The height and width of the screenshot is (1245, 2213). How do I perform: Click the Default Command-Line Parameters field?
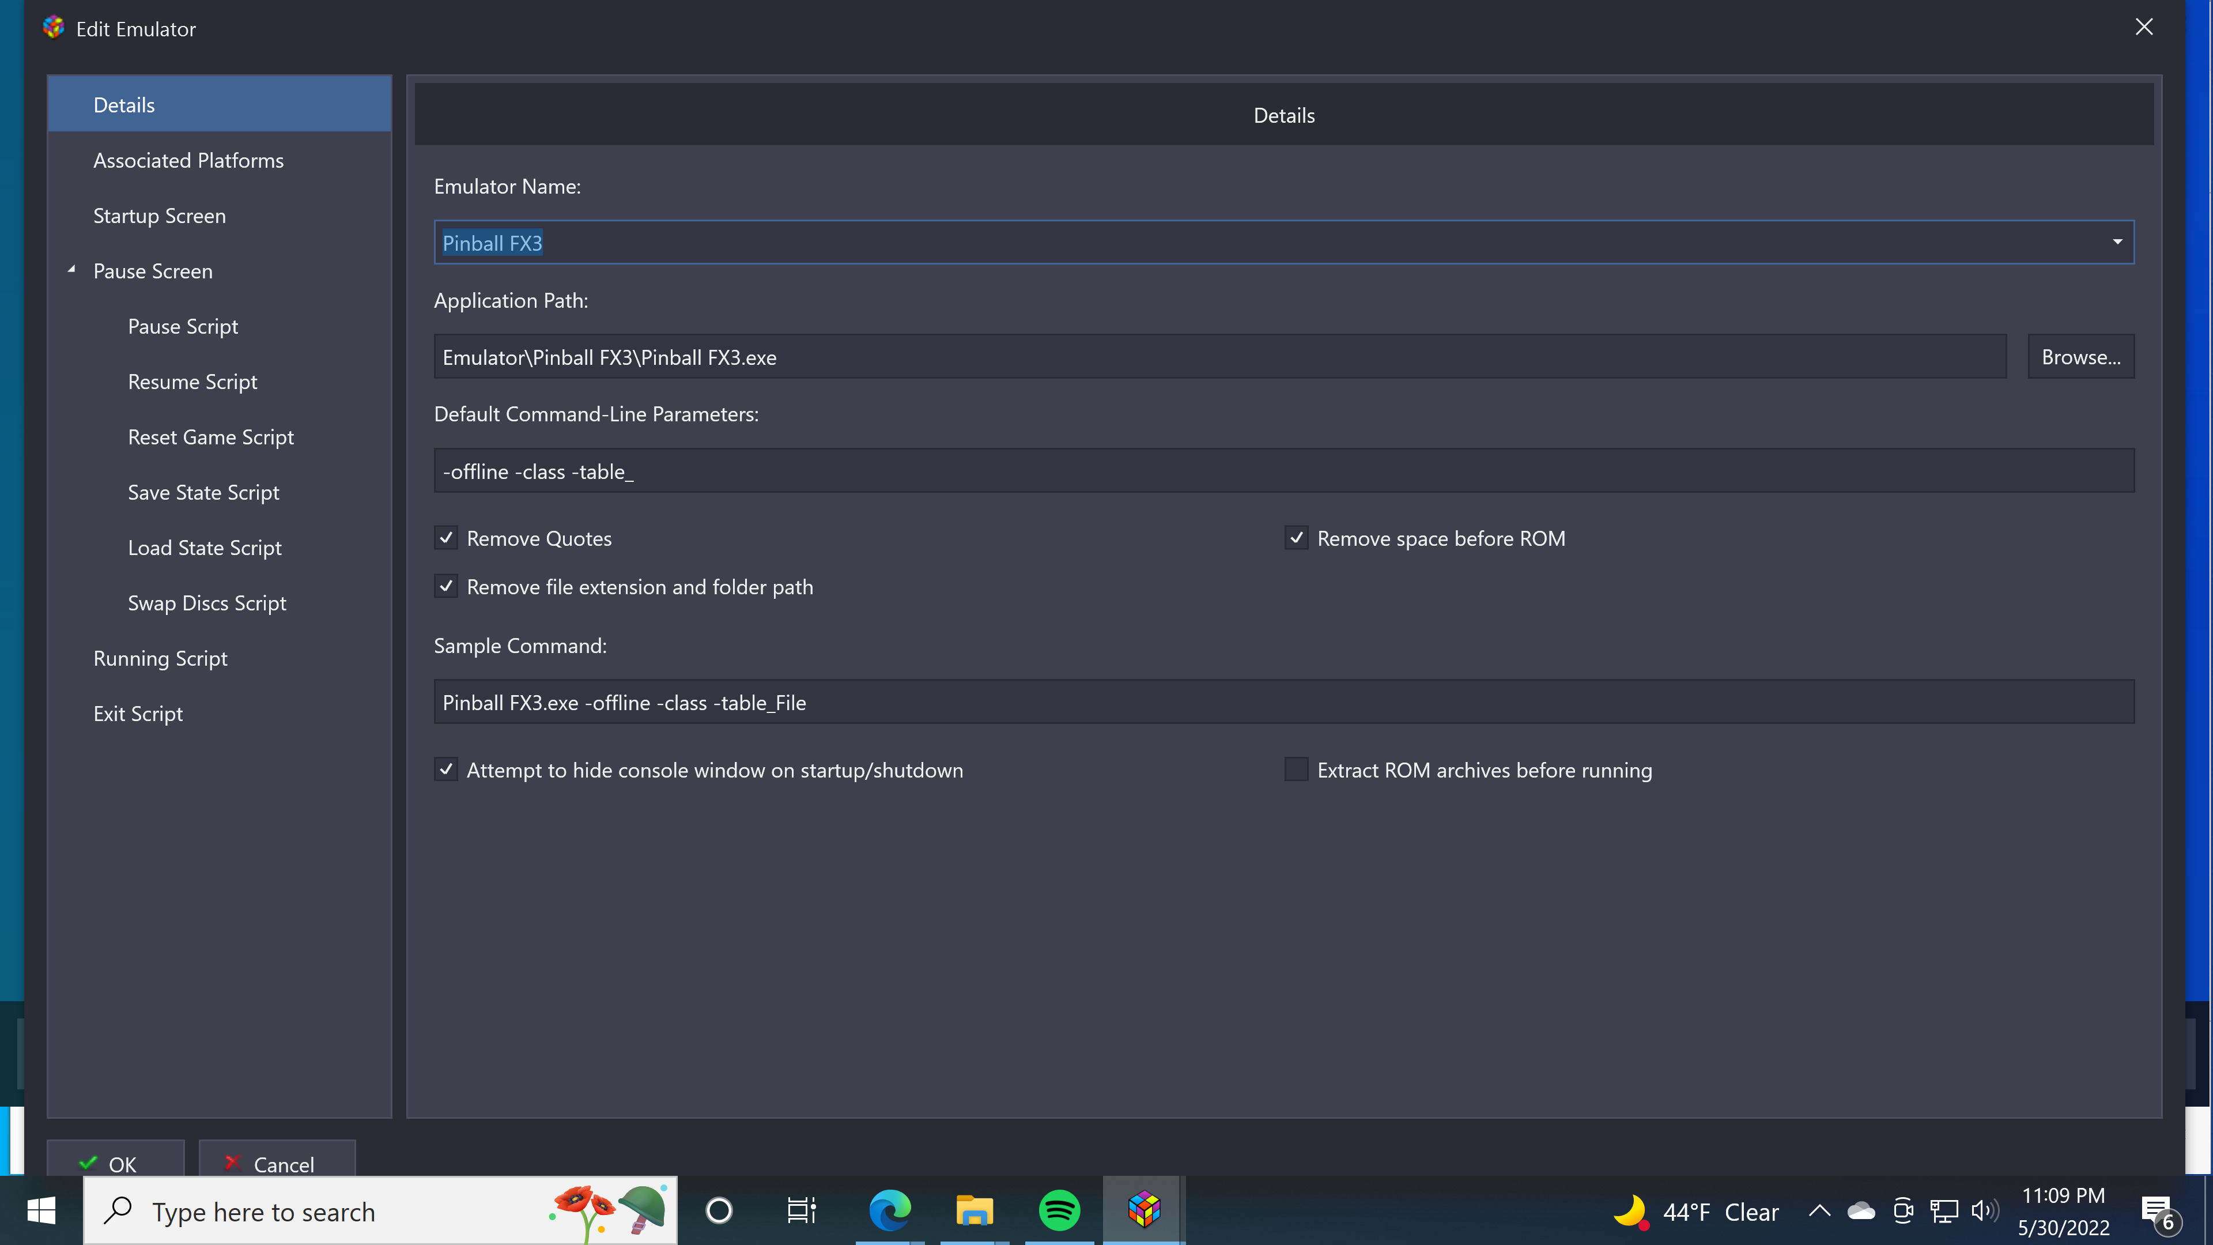pos(1283,471)
